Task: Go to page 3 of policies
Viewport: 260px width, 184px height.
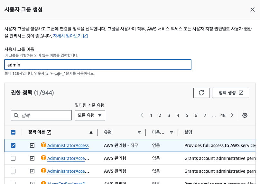Action: tap(169, 115)
